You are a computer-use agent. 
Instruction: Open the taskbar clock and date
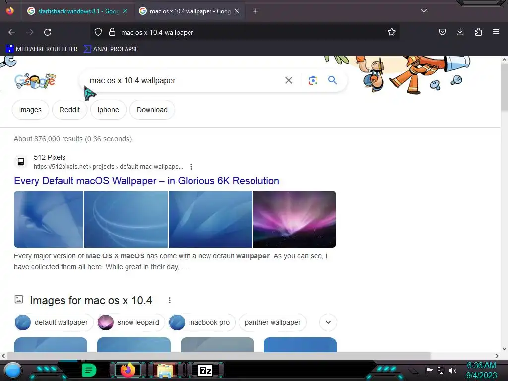(481, 370)
